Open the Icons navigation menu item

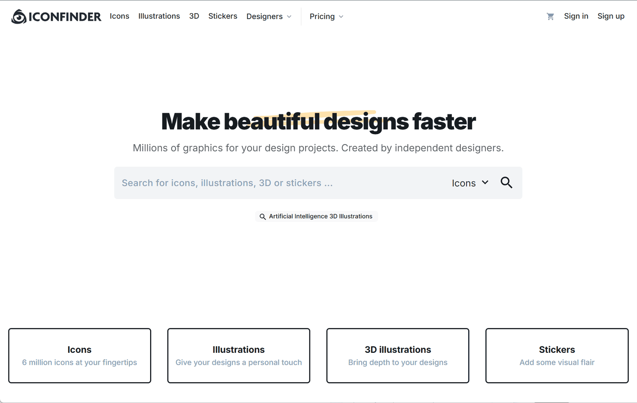(x=119, y=16)
